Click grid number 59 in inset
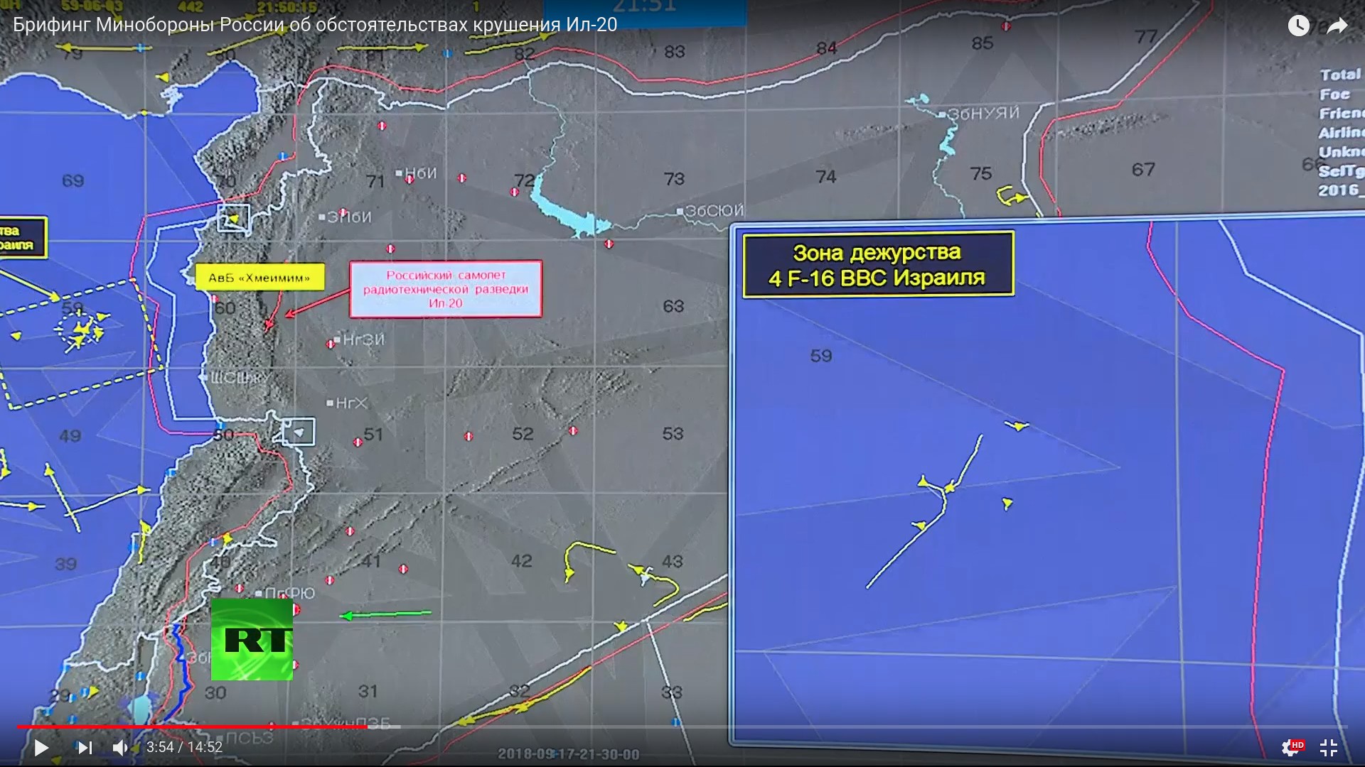Viewport: 1365px width, 767px height. pos(820,356)
